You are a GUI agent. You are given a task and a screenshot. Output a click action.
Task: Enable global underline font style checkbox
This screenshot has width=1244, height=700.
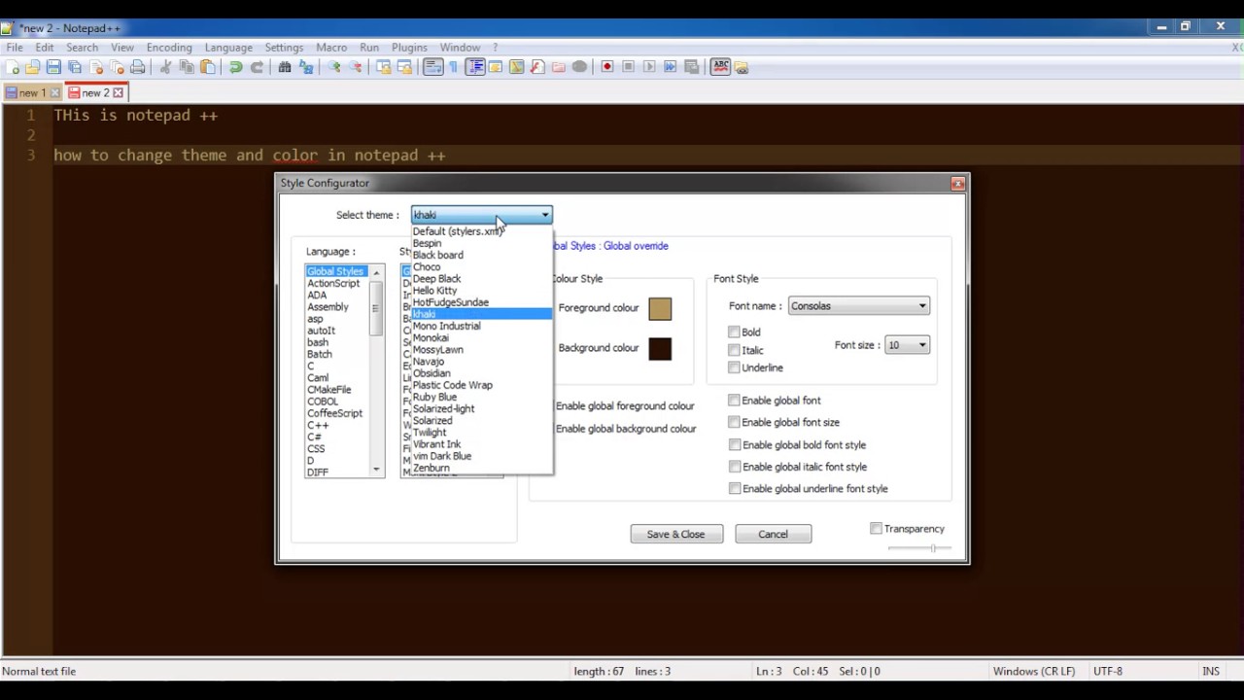734,488
